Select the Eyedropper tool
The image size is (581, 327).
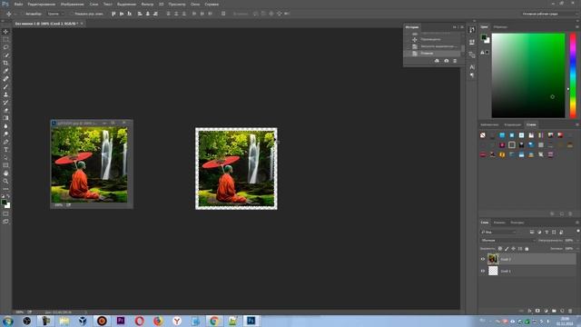click(x=5, y=71)
